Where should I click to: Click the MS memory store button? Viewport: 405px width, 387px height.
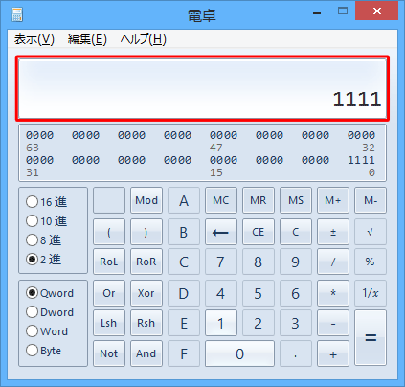click(296, 200)
